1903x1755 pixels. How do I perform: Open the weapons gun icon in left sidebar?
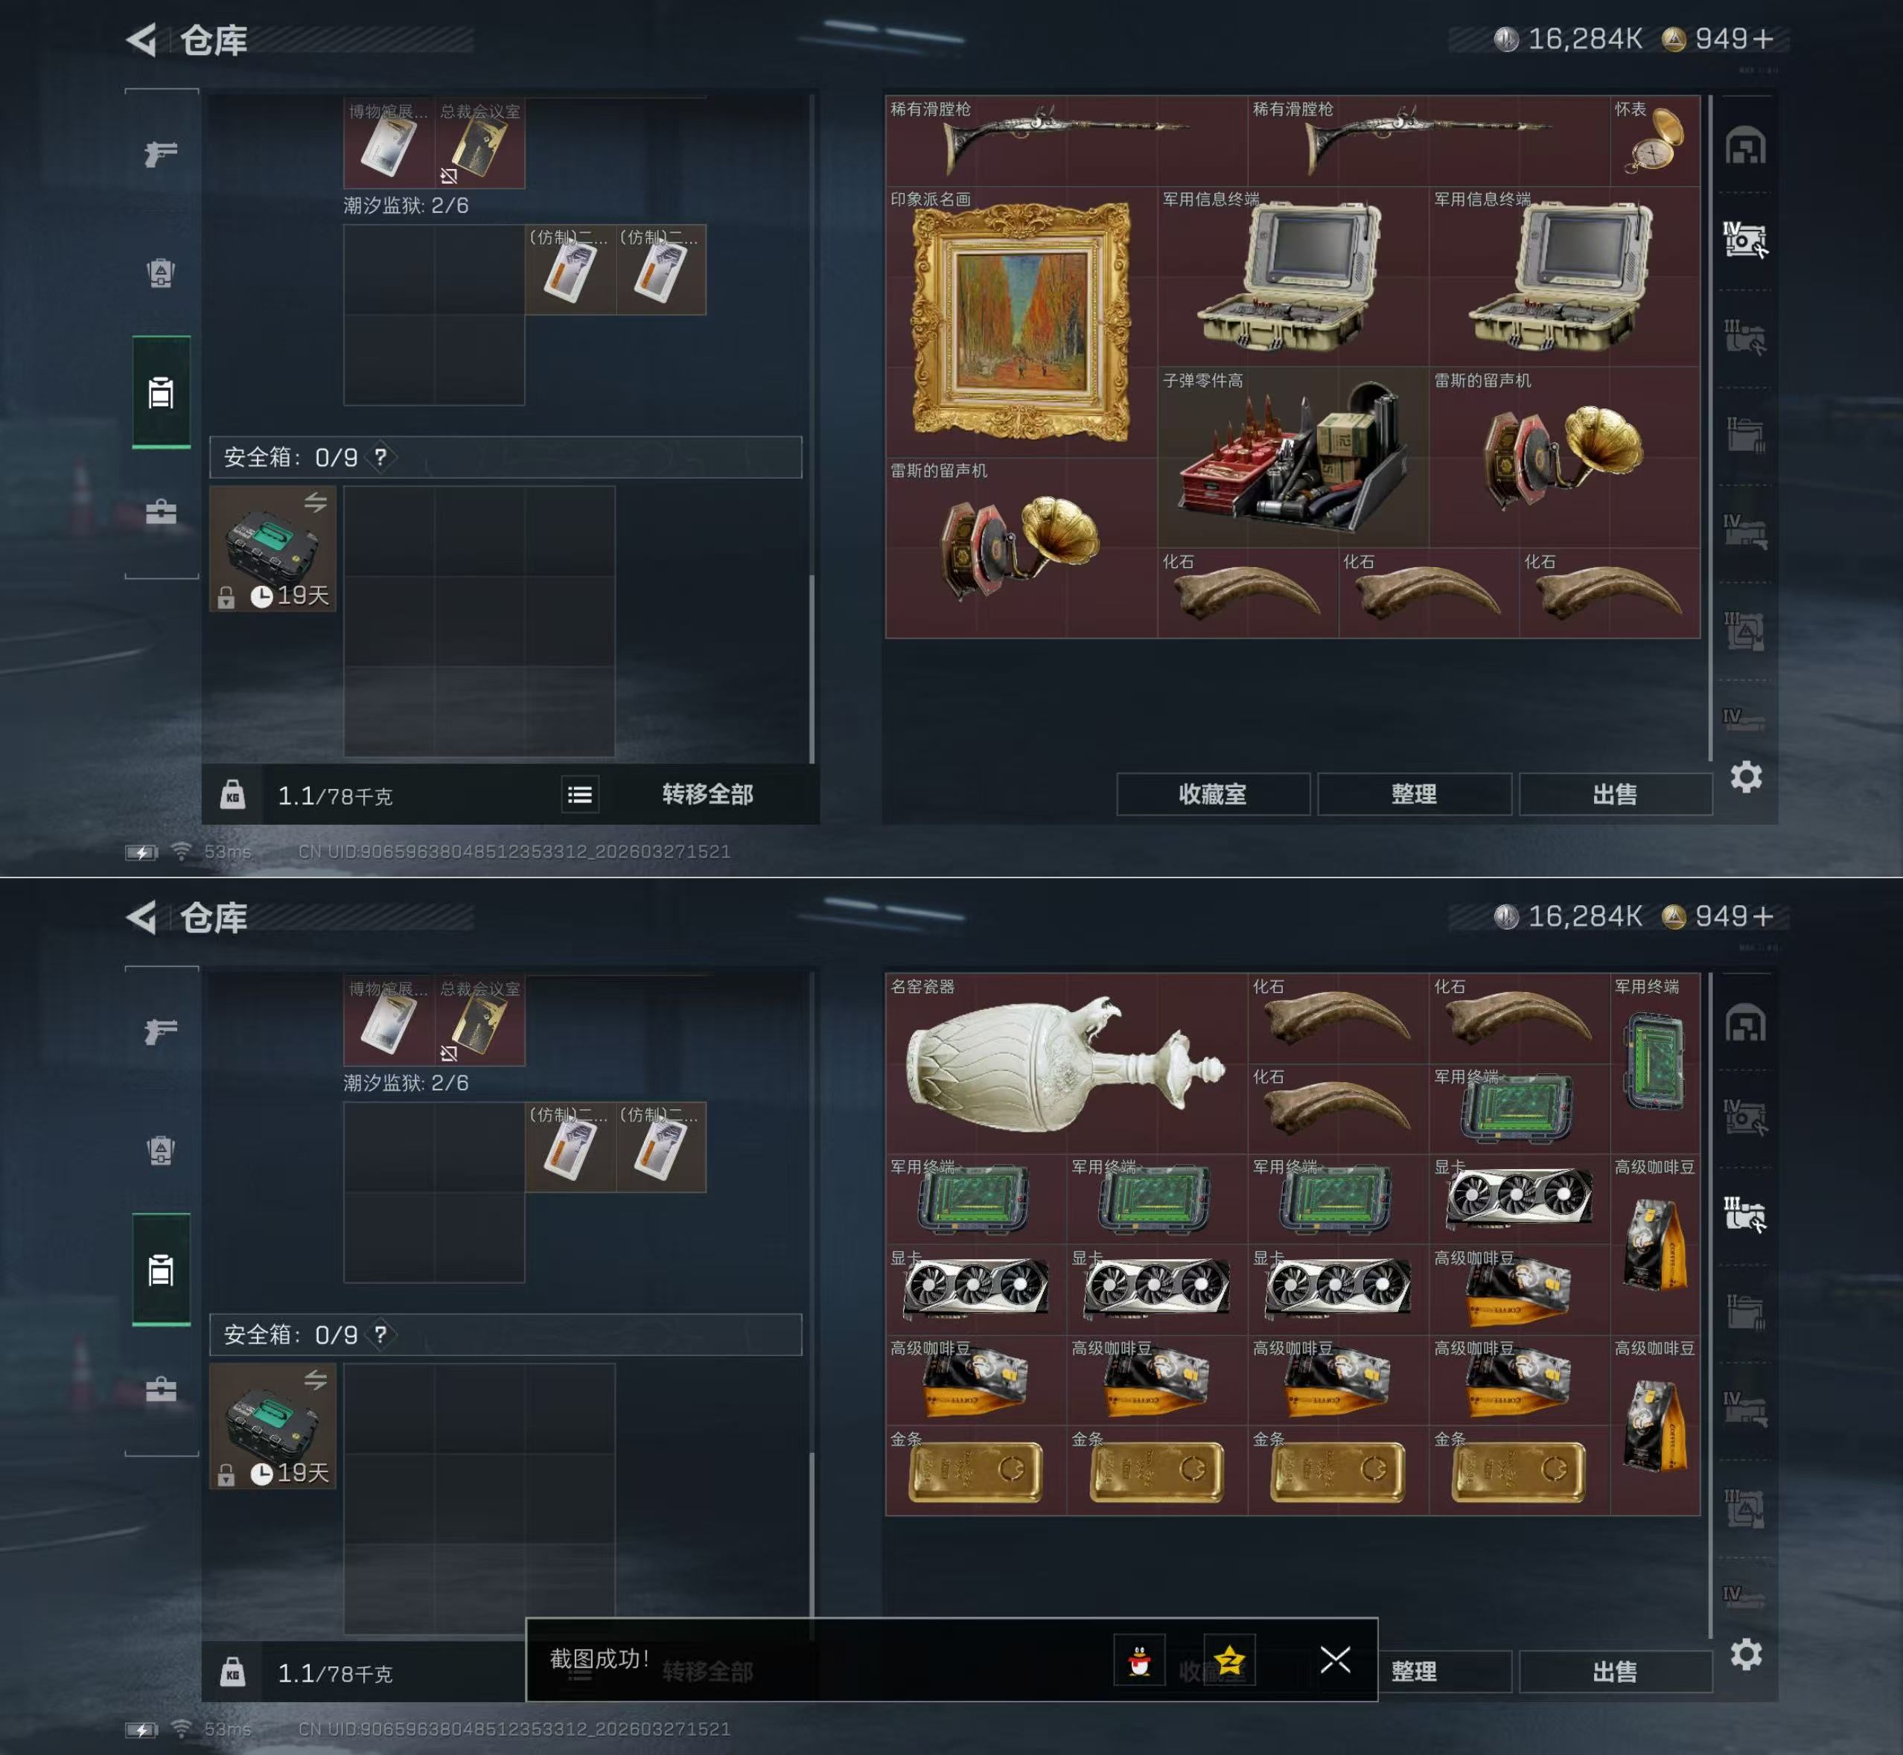click(x=161, y=153)
